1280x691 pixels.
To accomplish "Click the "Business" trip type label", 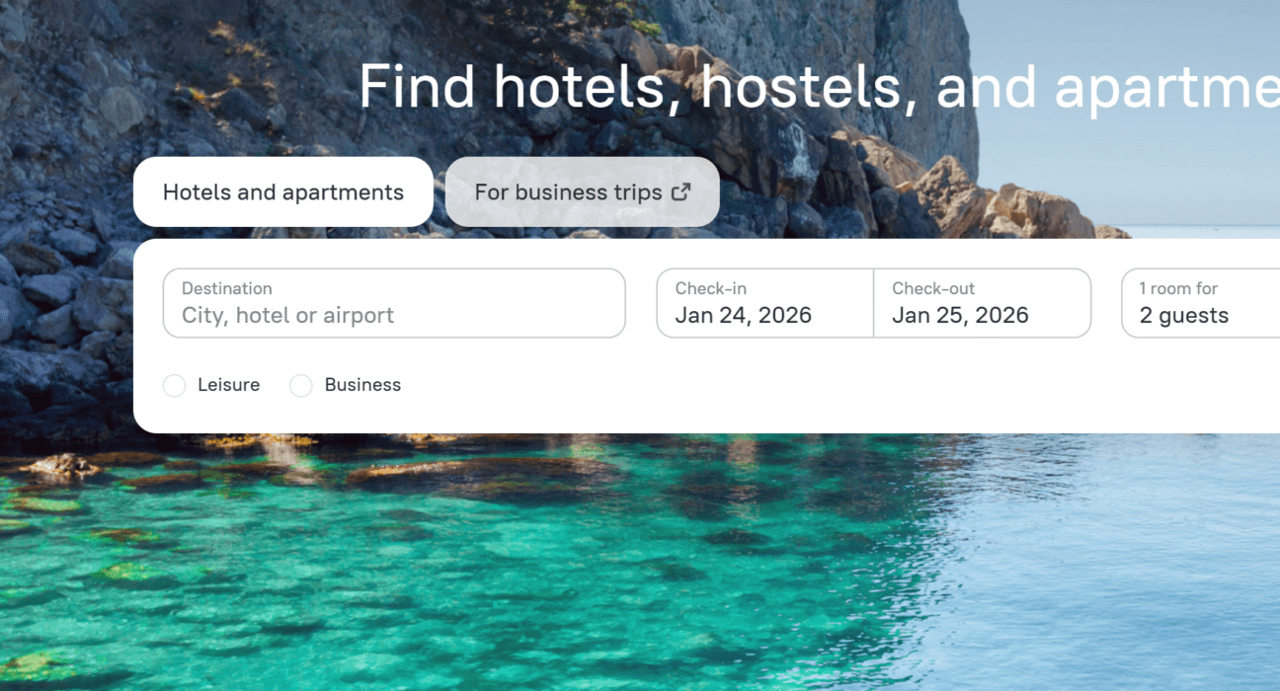I will pyautogui.click(x=362, y=385).
